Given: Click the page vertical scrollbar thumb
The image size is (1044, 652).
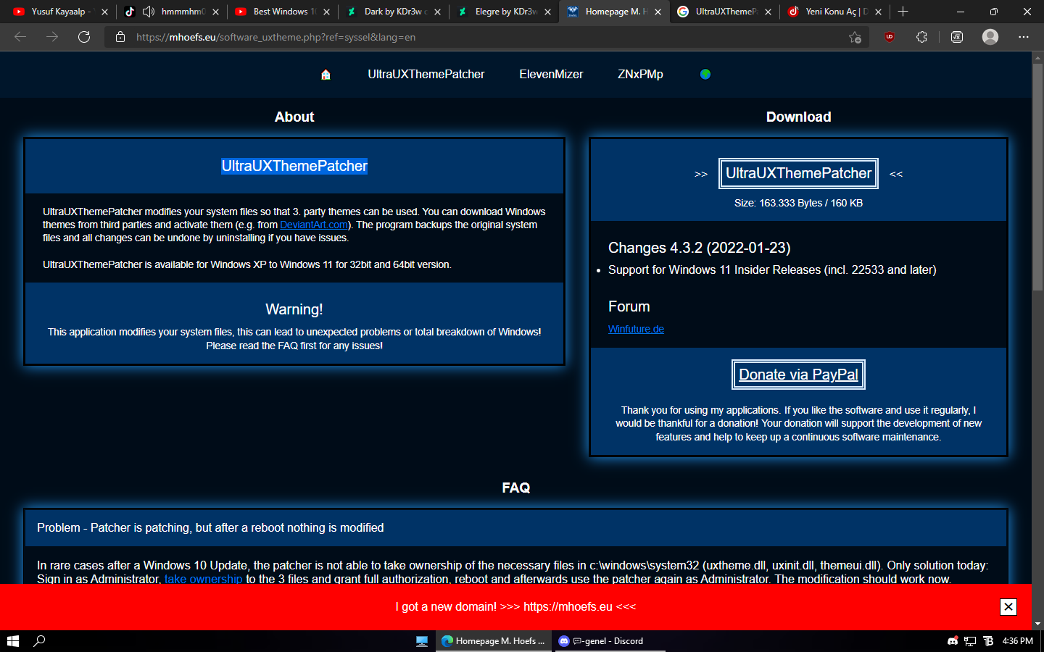Looking at the screenshot, I should (x=1037, y=177).
